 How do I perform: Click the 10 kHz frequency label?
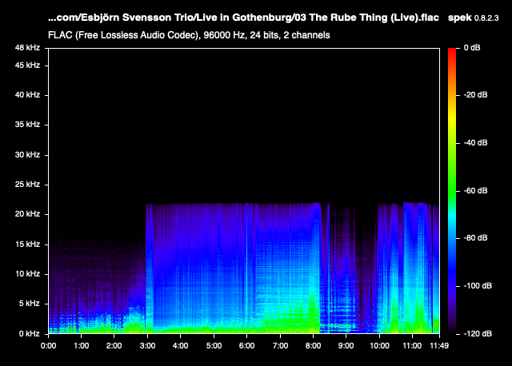coord(27,273)
